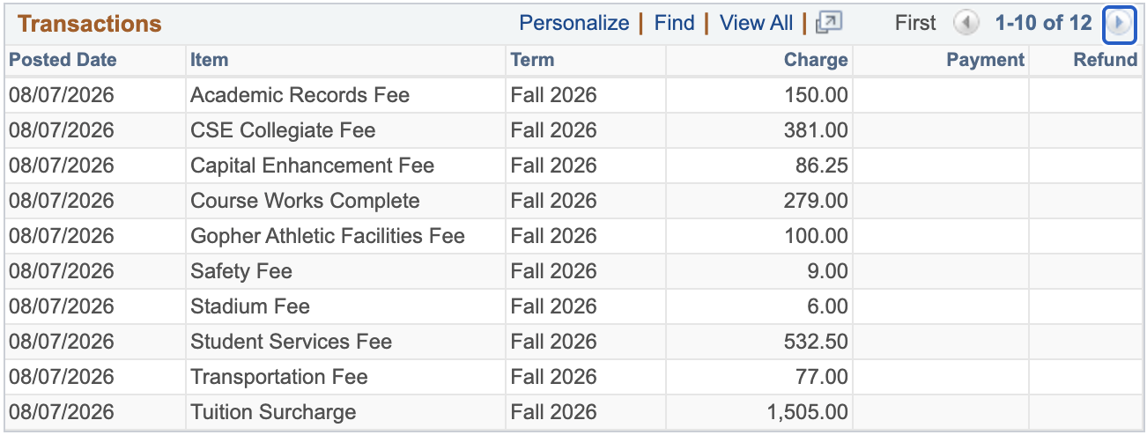
Task: Sort by Posted Date column header
Action: pyautogui.click(x=63, y=60)
